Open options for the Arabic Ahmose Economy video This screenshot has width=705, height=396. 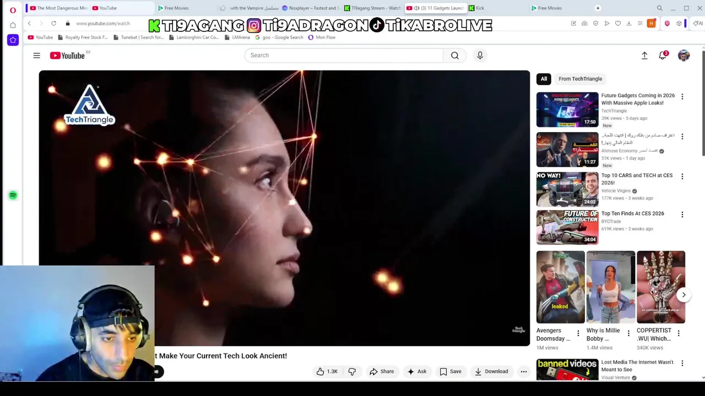click(x=682, y=136)
